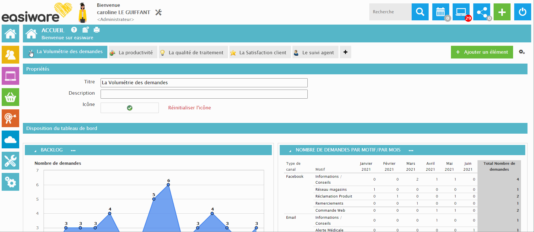This screenshot has height=232, width=534.
Task: Open the cloud sidebar icon
Action: tap(10, 139)
